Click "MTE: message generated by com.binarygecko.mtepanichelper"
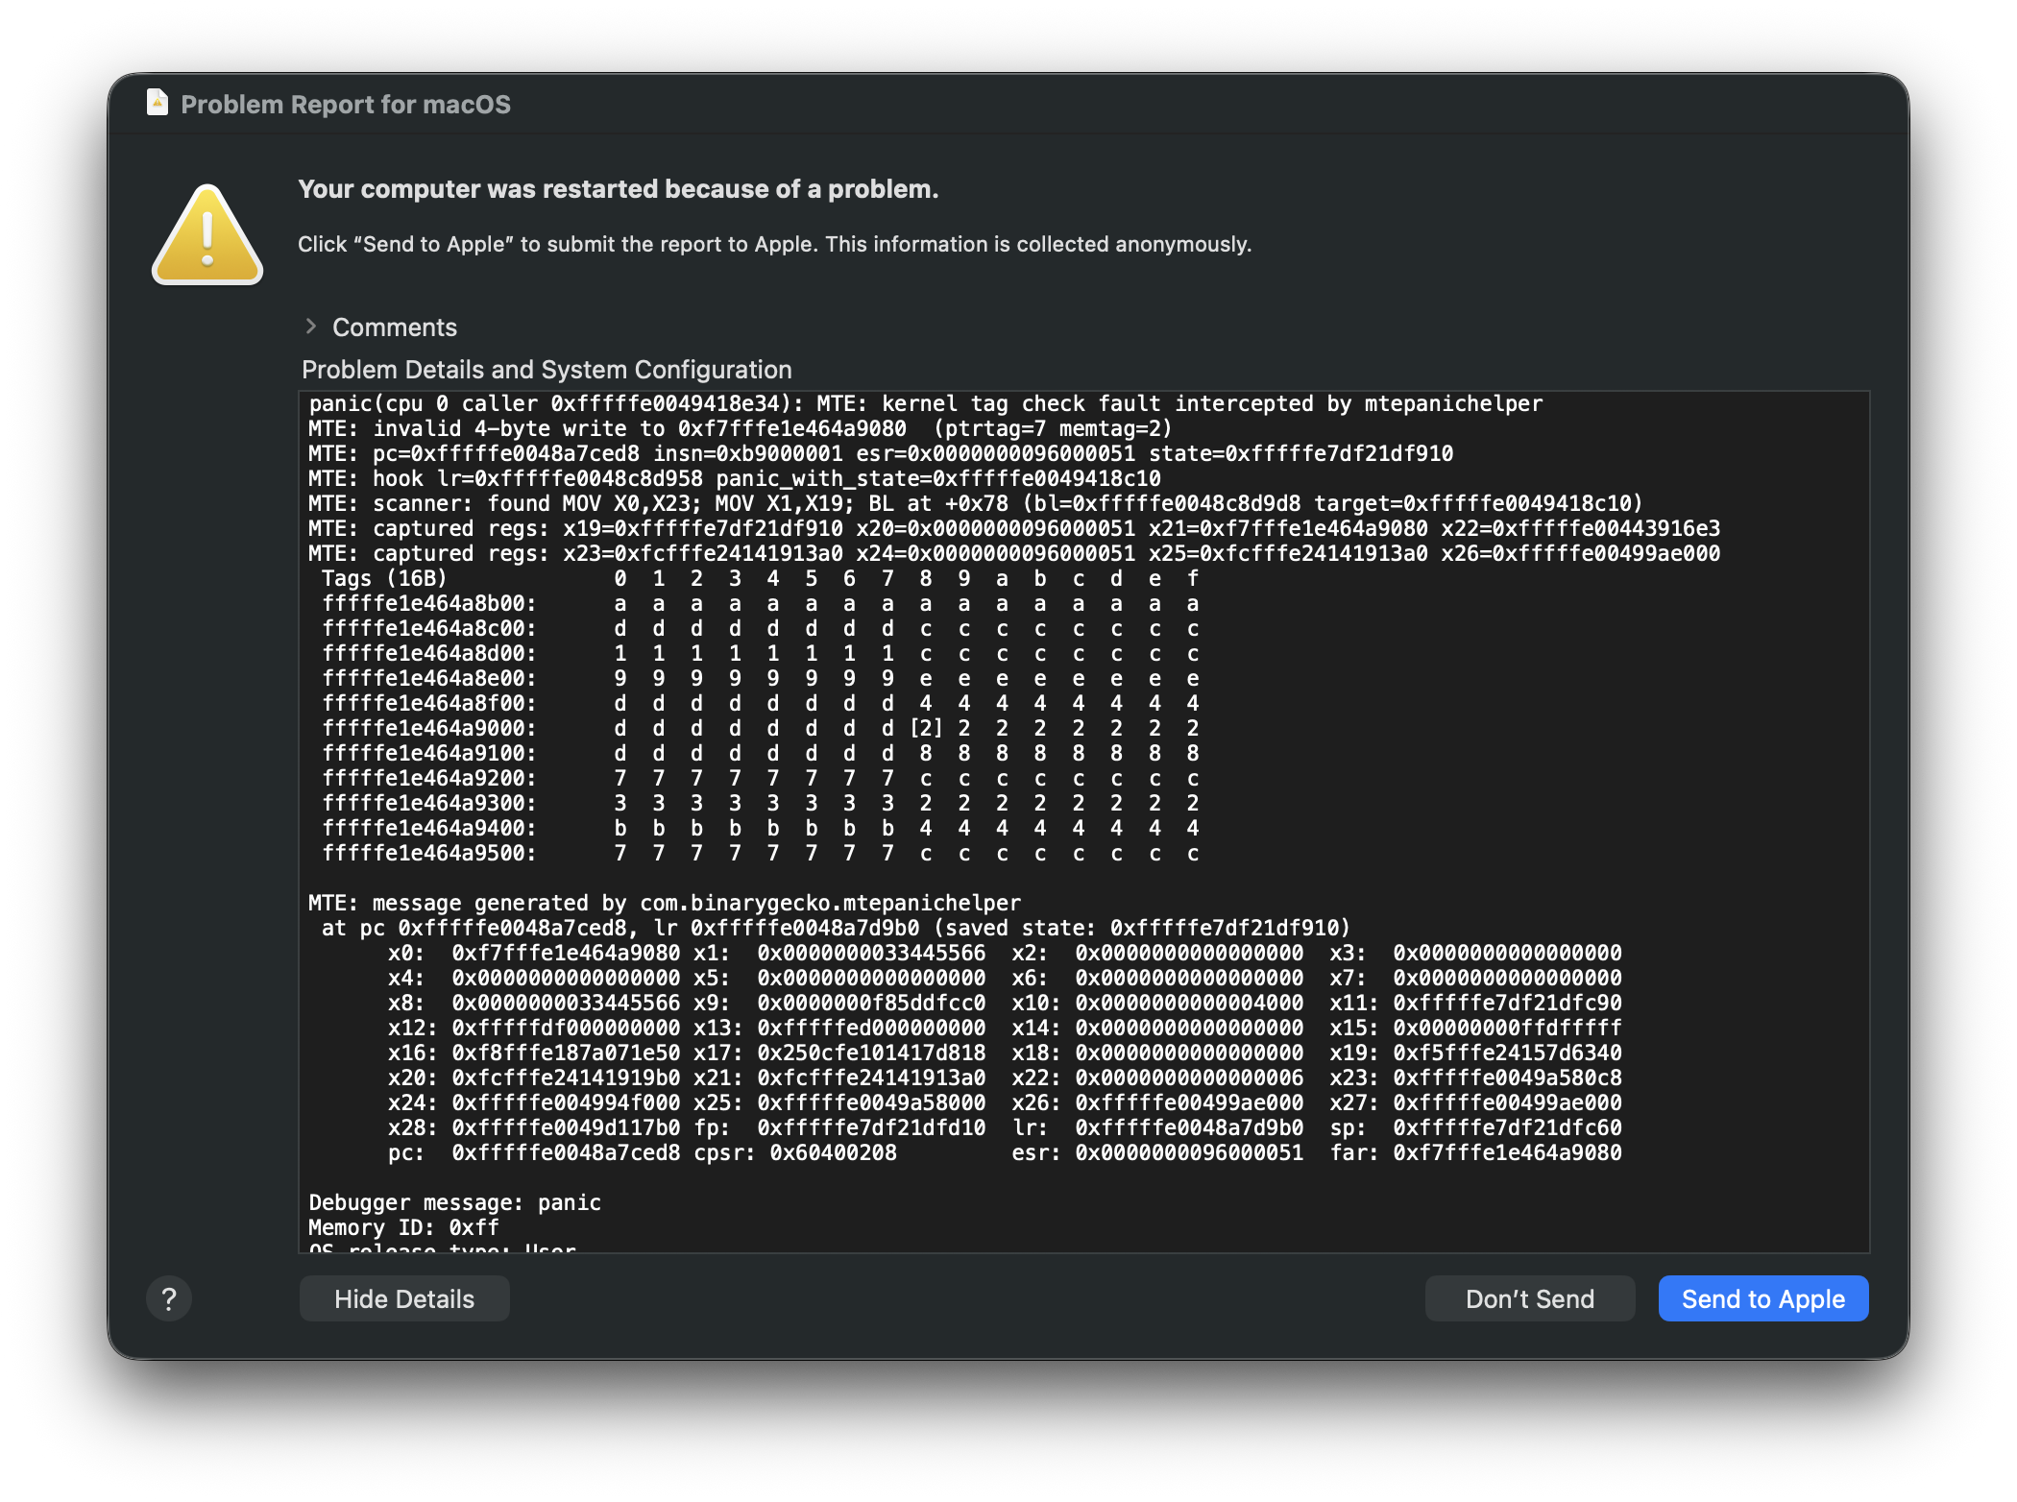2017x1502 pixels. click(x=665, y=904)
